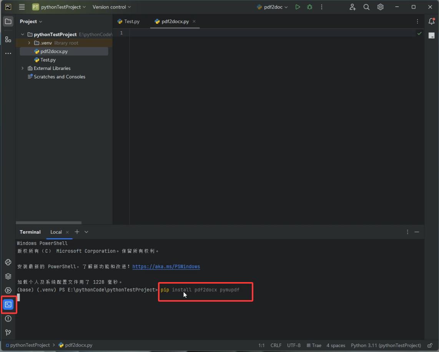Open the Structure tool window
This screenshot has height=352, width=439.
point(8,39)
